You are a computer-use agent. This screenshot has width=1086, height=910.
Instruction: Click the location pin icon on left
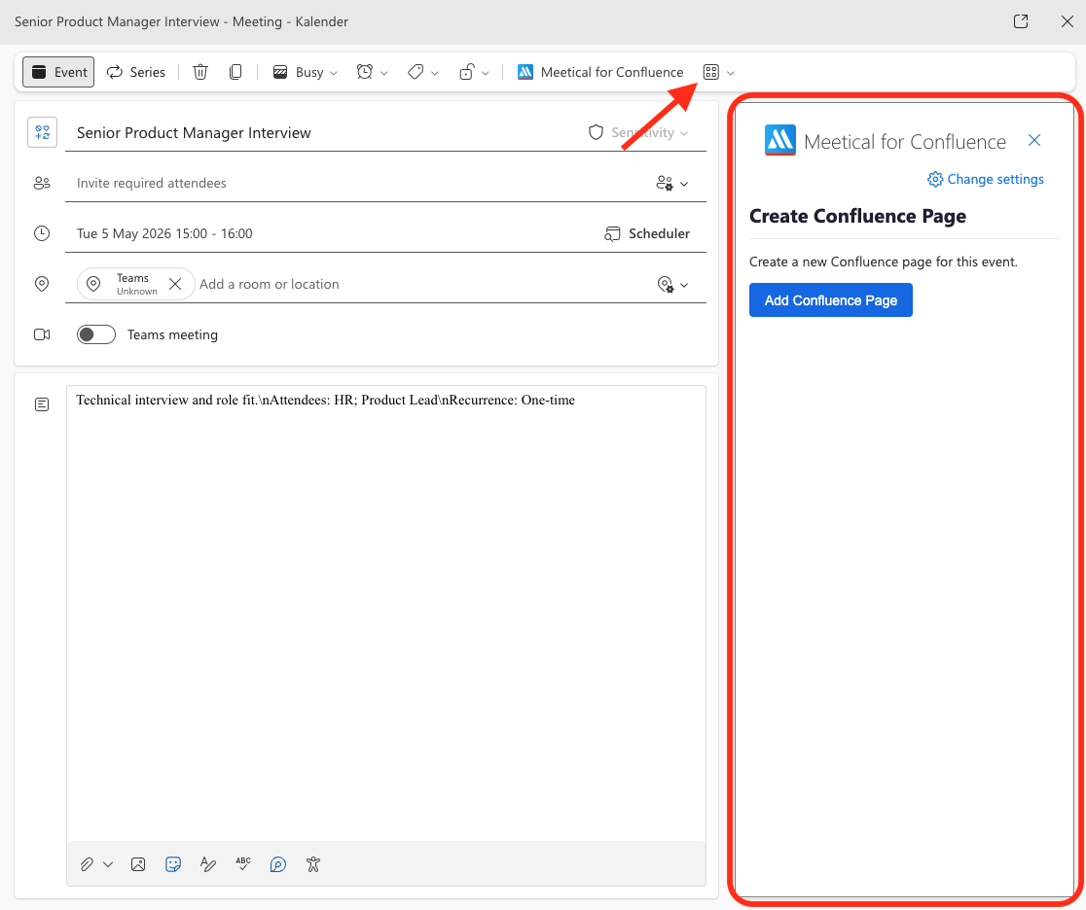(42, 285)
